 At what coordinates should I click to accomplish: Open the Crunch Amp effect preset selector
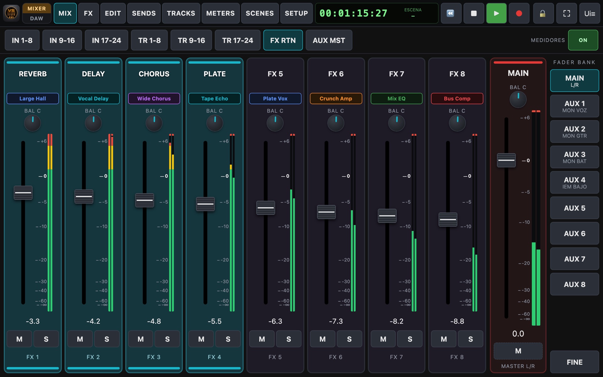click(336, 98)
